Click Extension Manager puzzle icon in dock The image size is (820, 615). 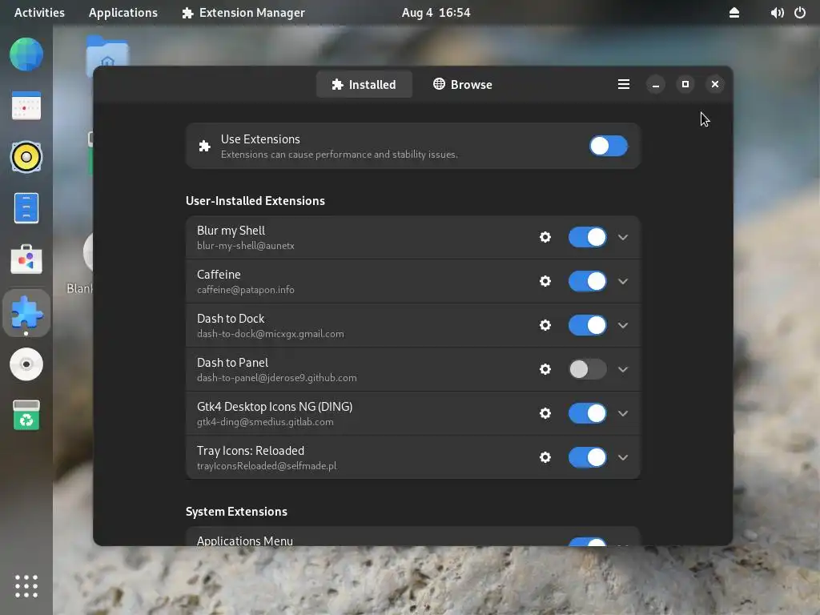tap(26, 313)
